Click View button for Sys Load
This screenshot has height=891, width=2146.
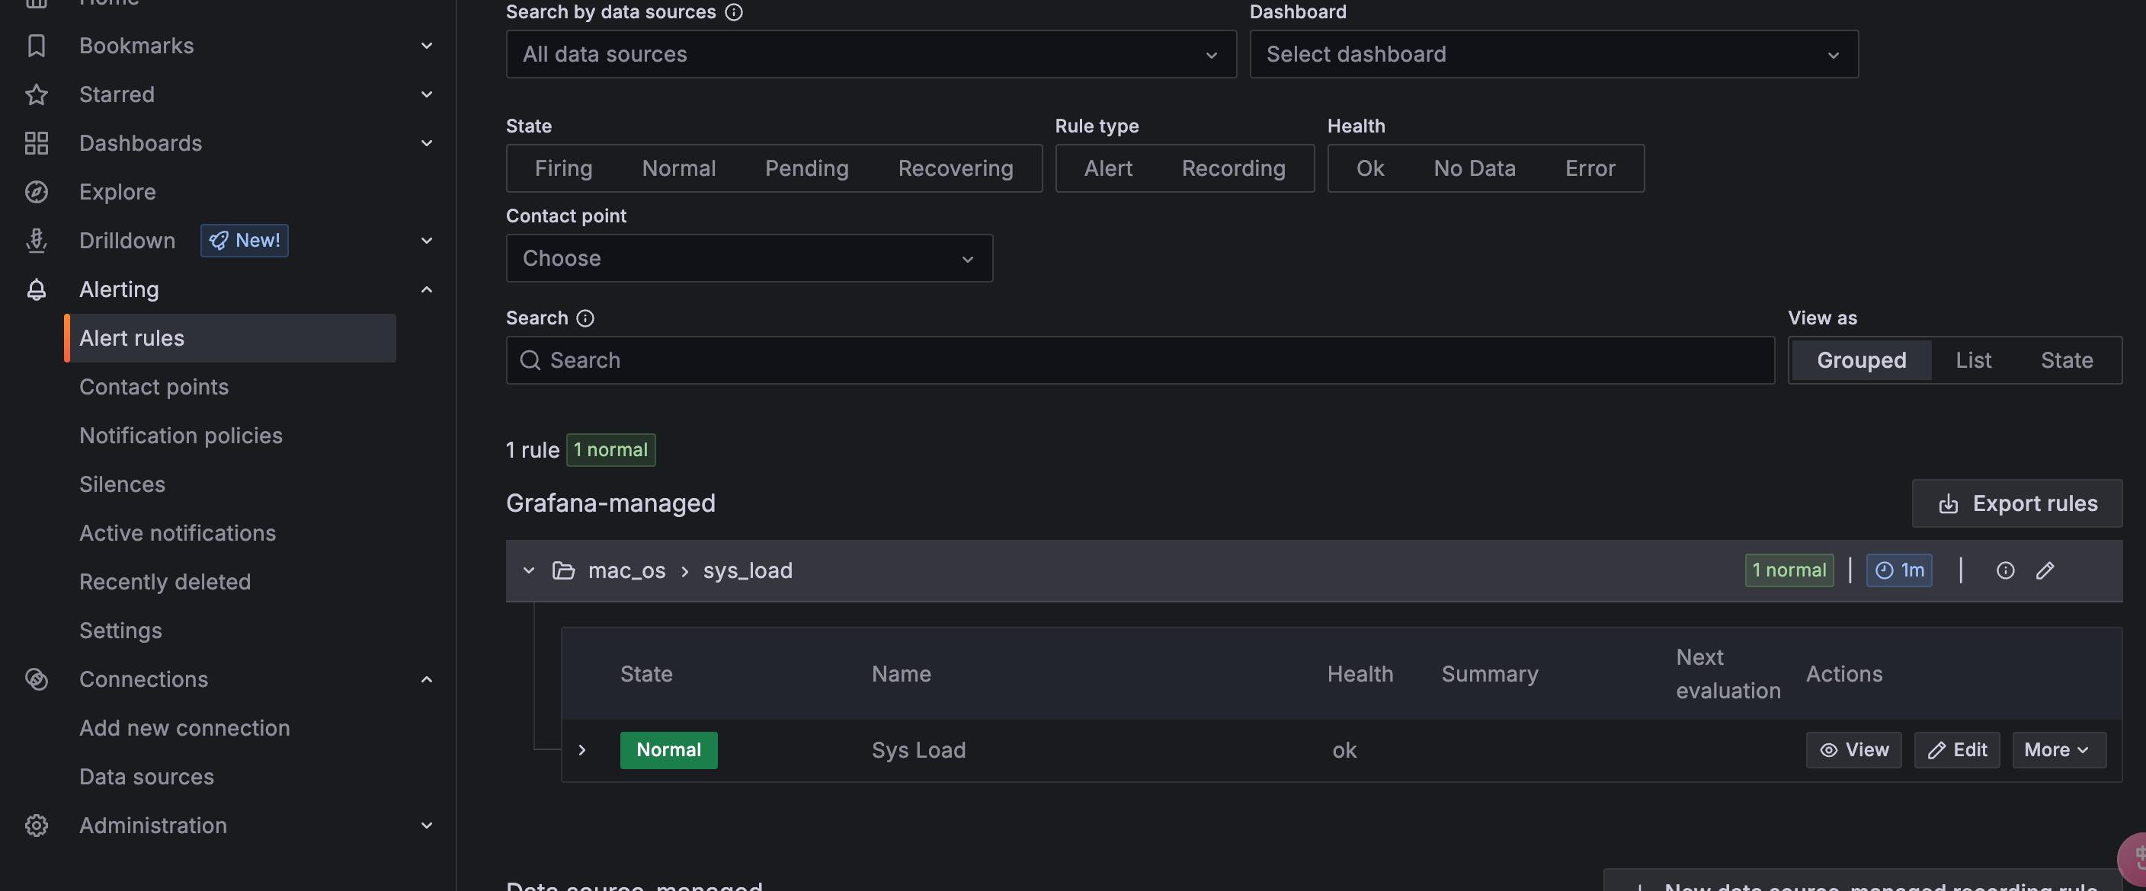tap(1853, 749)
